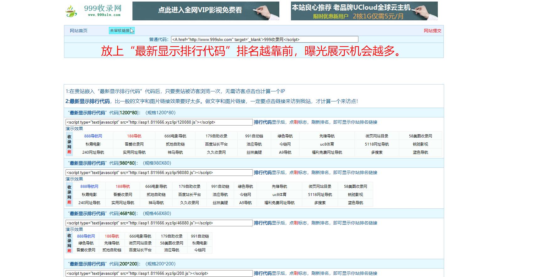Open 久久收录网 in the 1200*80 demo table

[217, 152]
